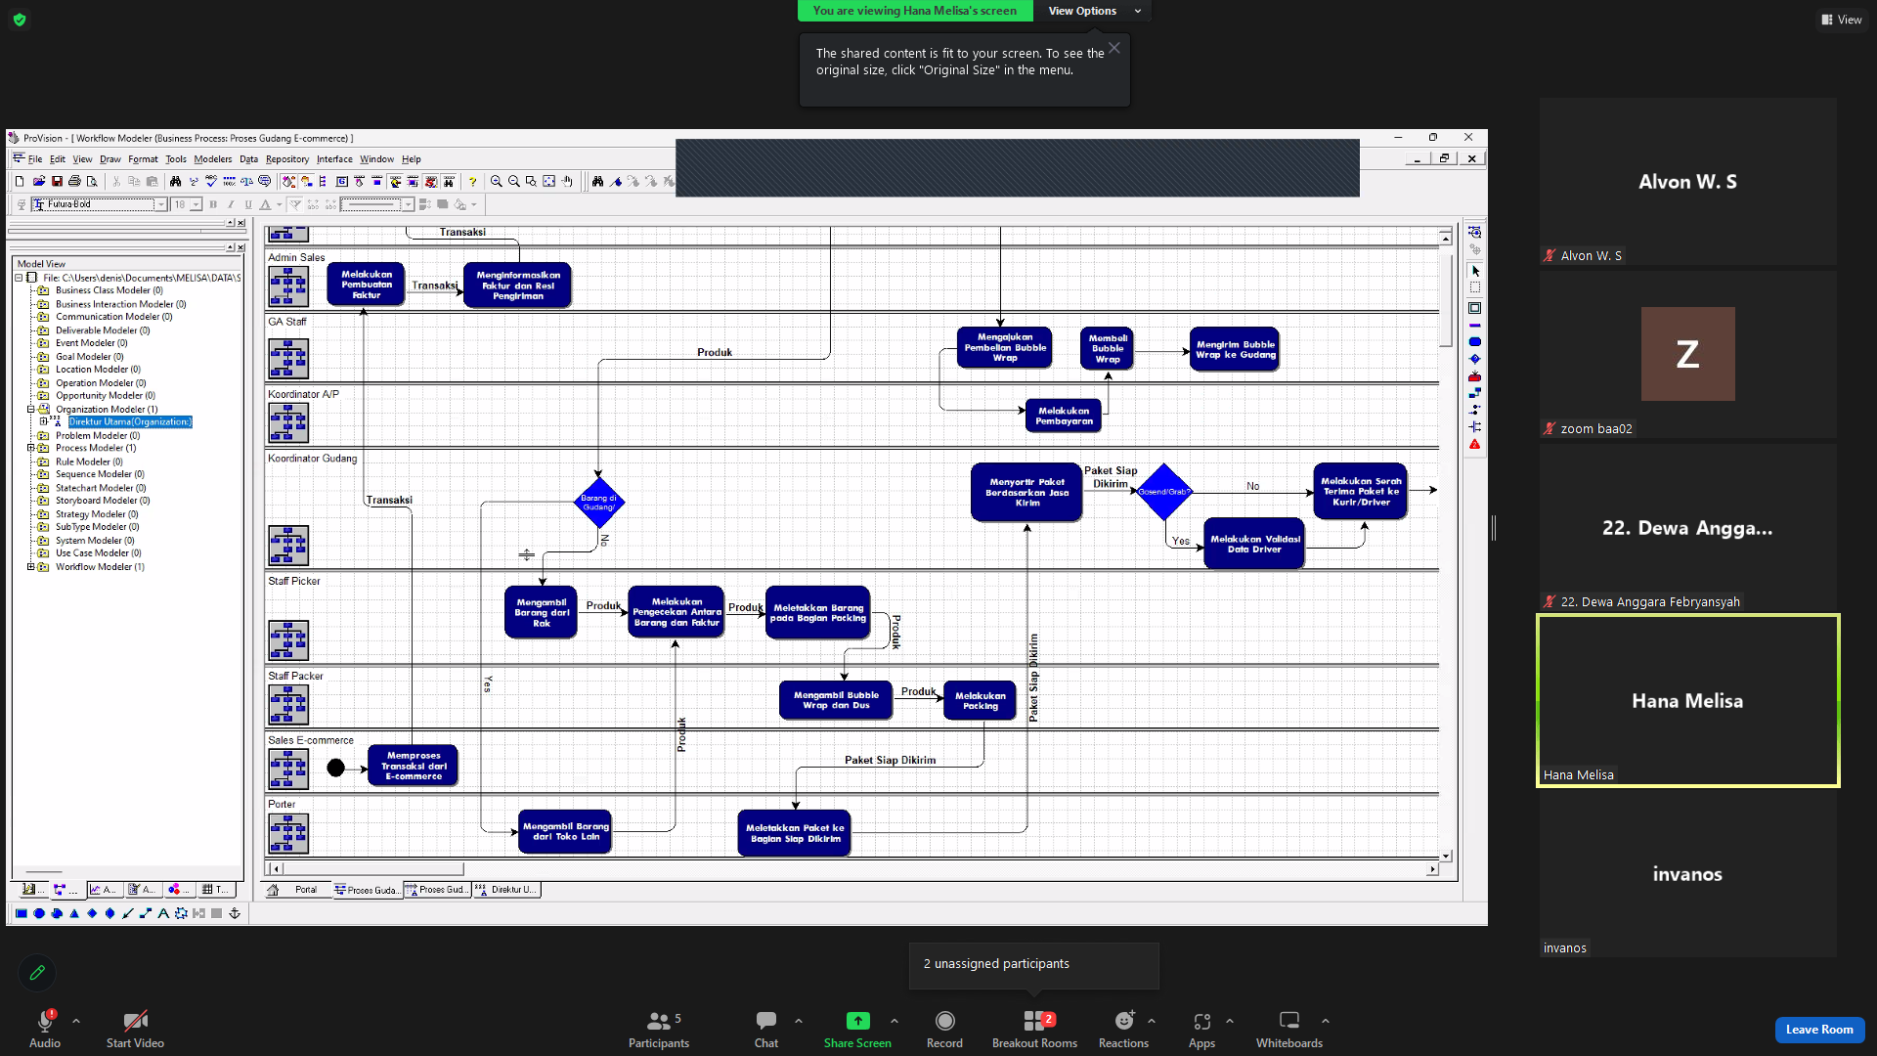1877x1056 pixels.
Task: Open the Repository menu
Action: pyautogui.click(x=287, y=159)
